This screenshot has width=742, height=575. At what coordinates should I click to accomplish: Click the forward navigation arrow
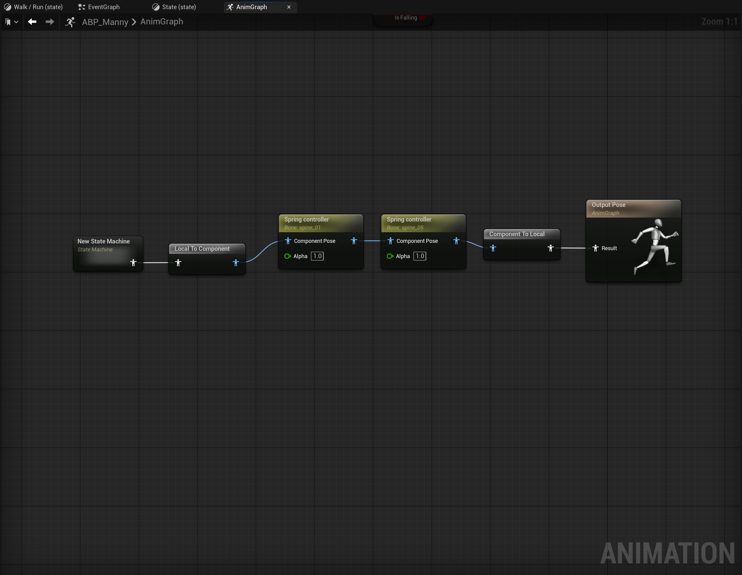click(x=50, y=22)
